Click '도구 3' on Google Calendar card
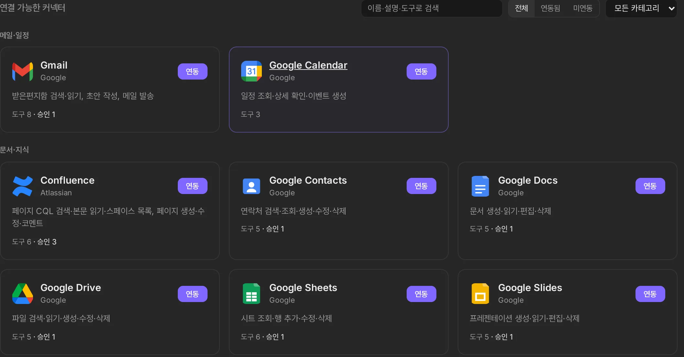The width and height of the screenshot is (684, 357). (x=251, y=114)
